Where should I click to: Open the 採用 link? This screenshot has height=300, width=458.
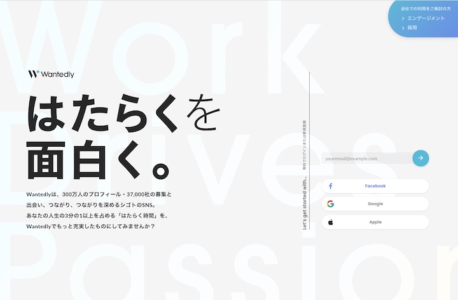(413, 28)
